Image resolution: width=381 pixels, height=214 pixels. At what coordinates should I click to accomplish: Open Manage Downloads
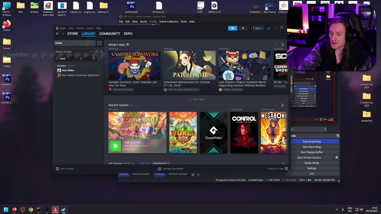point(171,169)
